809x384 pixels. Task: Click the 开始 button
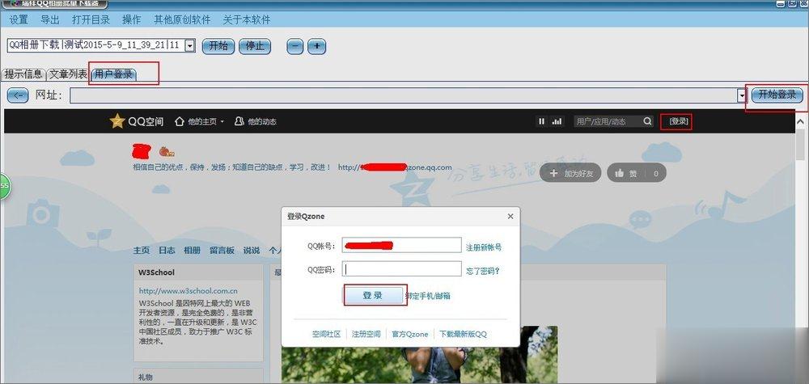point(218,46)
